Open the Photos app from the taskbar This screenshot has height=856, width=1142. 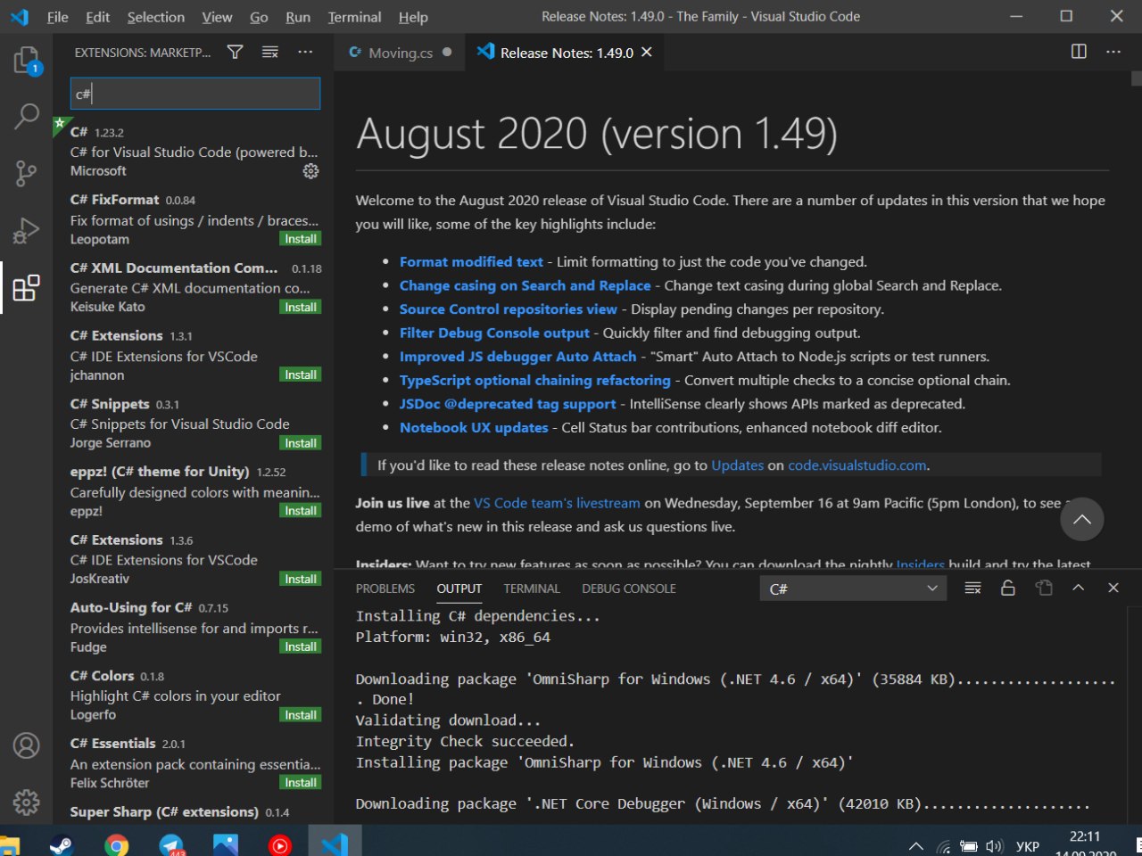coord(226,844)
